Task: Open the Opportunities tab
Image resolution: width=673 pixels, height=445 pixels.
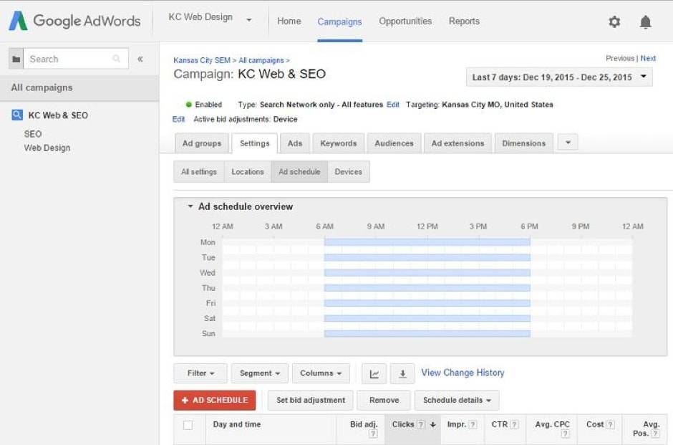Action: 405,21
